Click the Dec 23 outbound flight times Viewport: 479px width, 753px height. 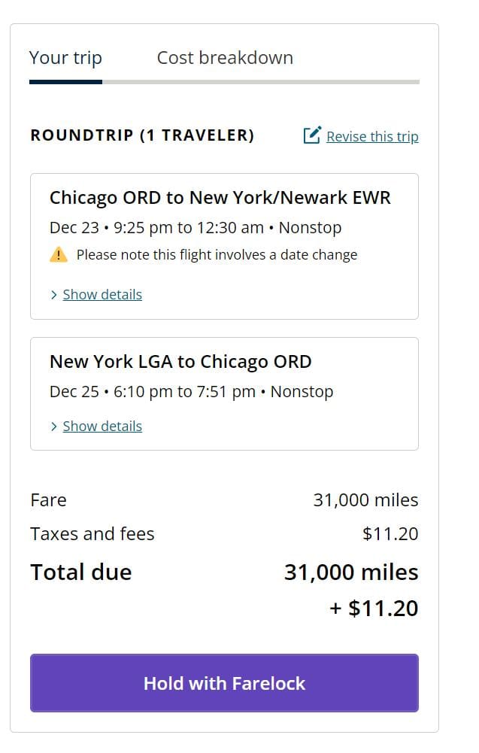point(194,226)
